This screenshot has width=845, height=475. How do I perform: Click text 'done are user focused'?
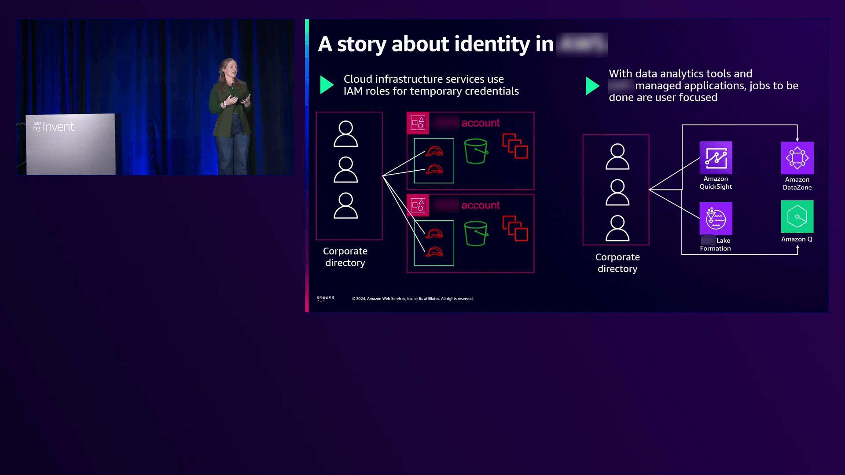[x=663, y=97]
